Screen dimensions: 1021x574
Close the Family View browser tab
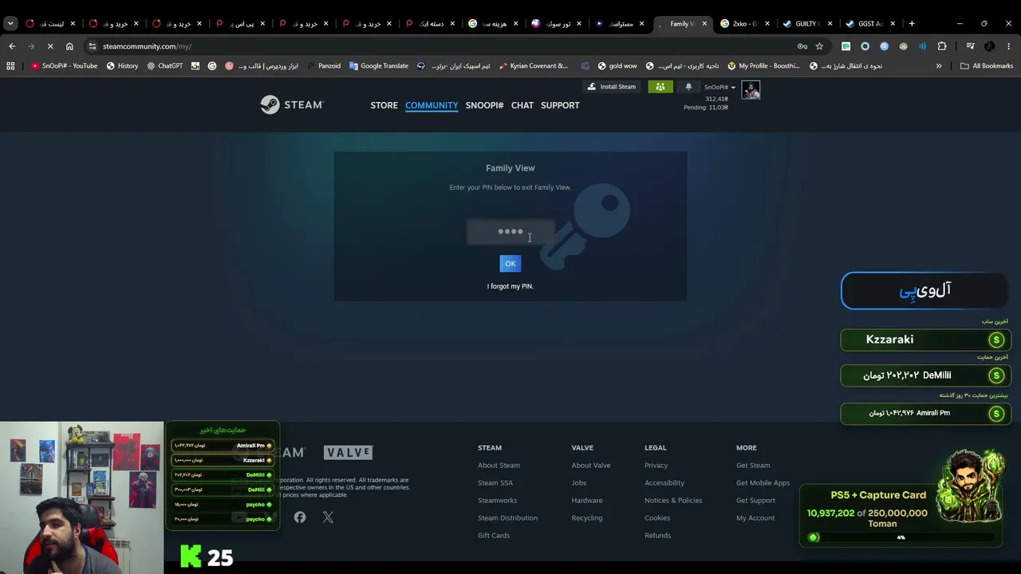[x=704, y=24]
